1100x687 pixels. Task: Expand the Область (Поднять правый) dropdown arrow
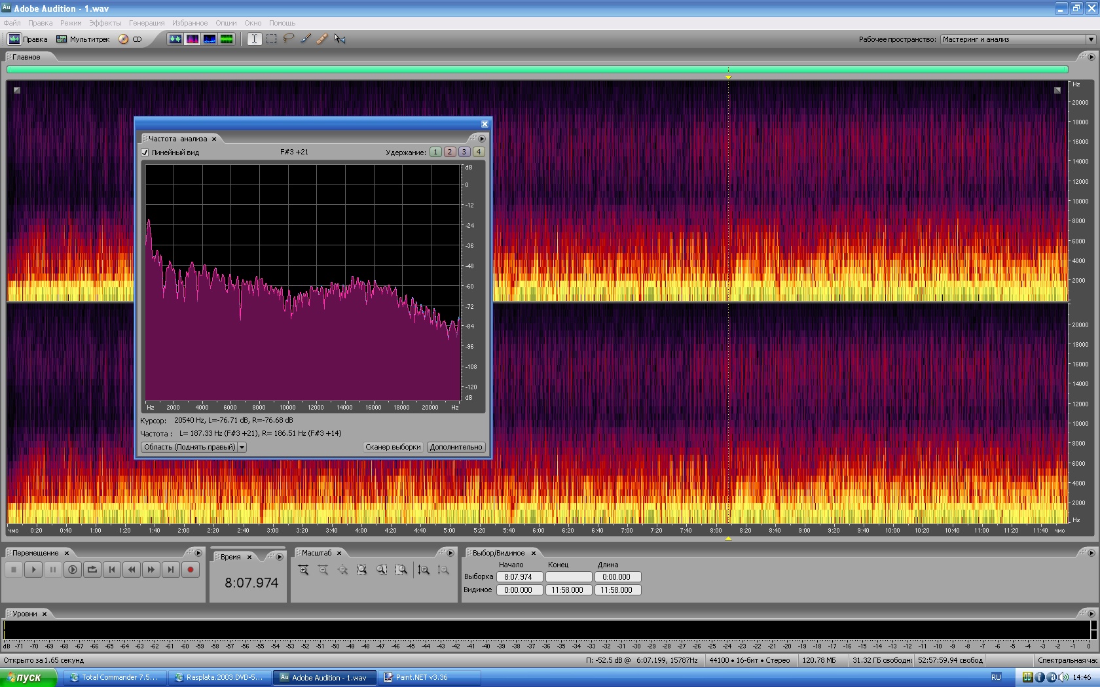242,448
